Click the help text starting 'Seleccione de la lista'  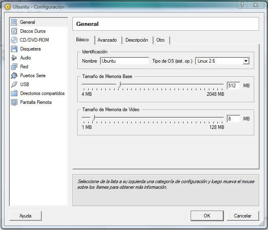pos(166,184)
